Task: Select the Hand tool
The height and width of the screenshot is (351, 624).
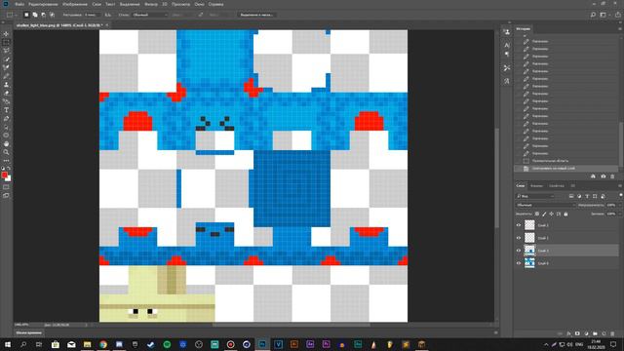Action: (6, 143)
